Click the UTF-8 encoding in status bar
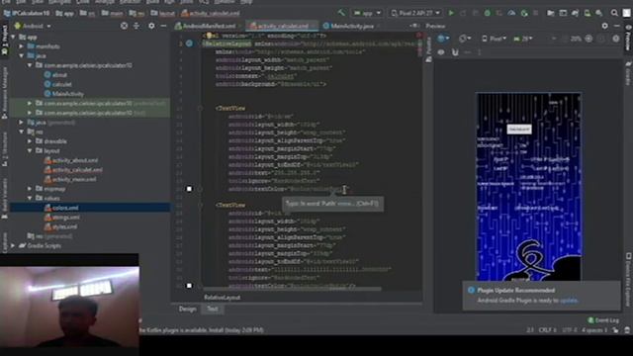This screenshot has width=633, height=356. click(x=570, y=330)
